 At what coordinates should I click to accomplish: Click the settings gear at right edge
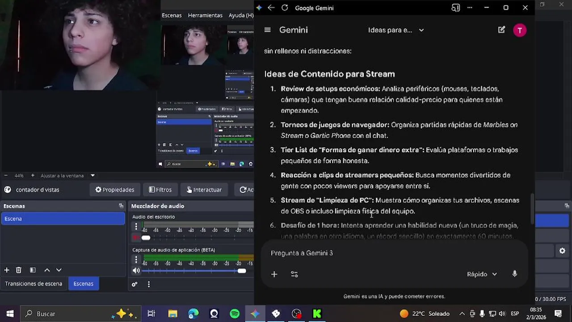point(562,251)
